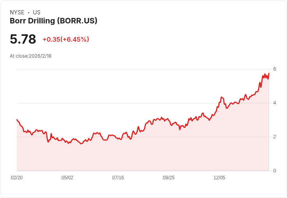Click the US market label
The image size is (287, 198).
[x=37, y=12]
